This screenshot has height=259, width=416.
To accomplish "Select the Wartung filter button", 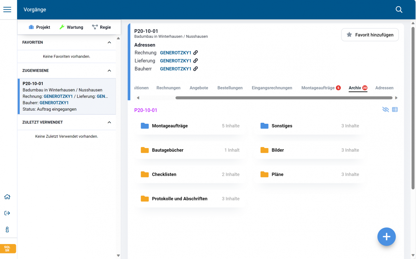I will click(x=71, y=27).
